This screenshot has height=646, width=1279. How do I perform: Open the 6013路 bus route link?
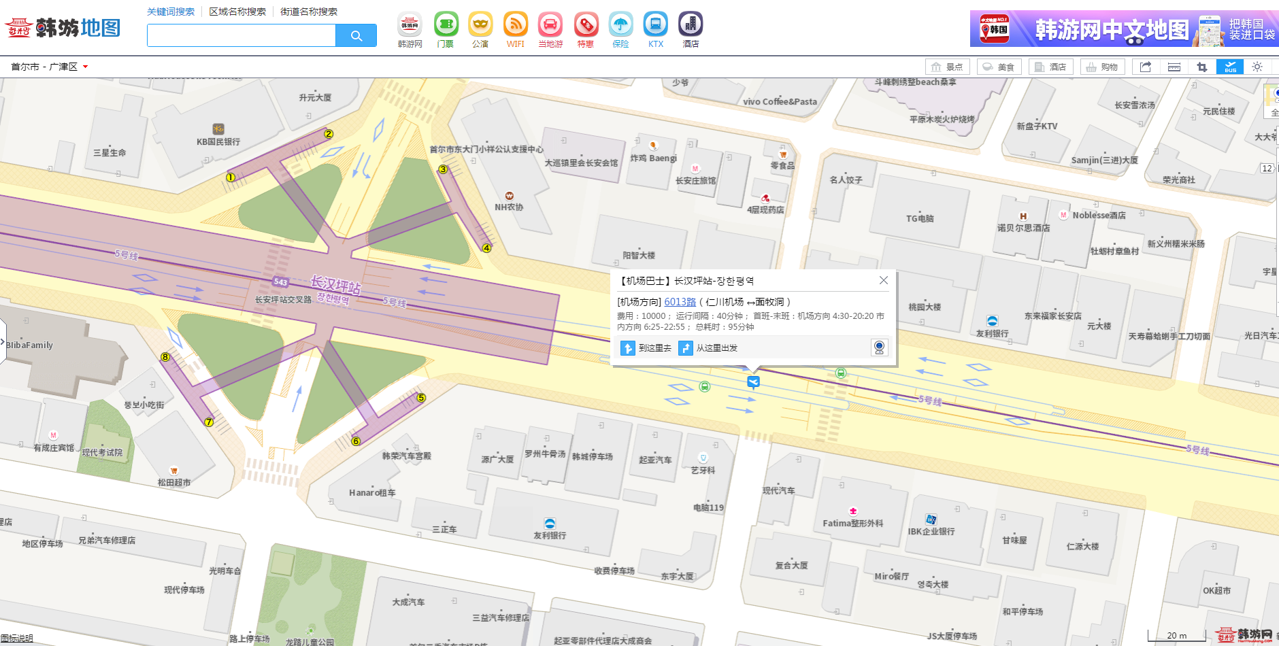680,302
